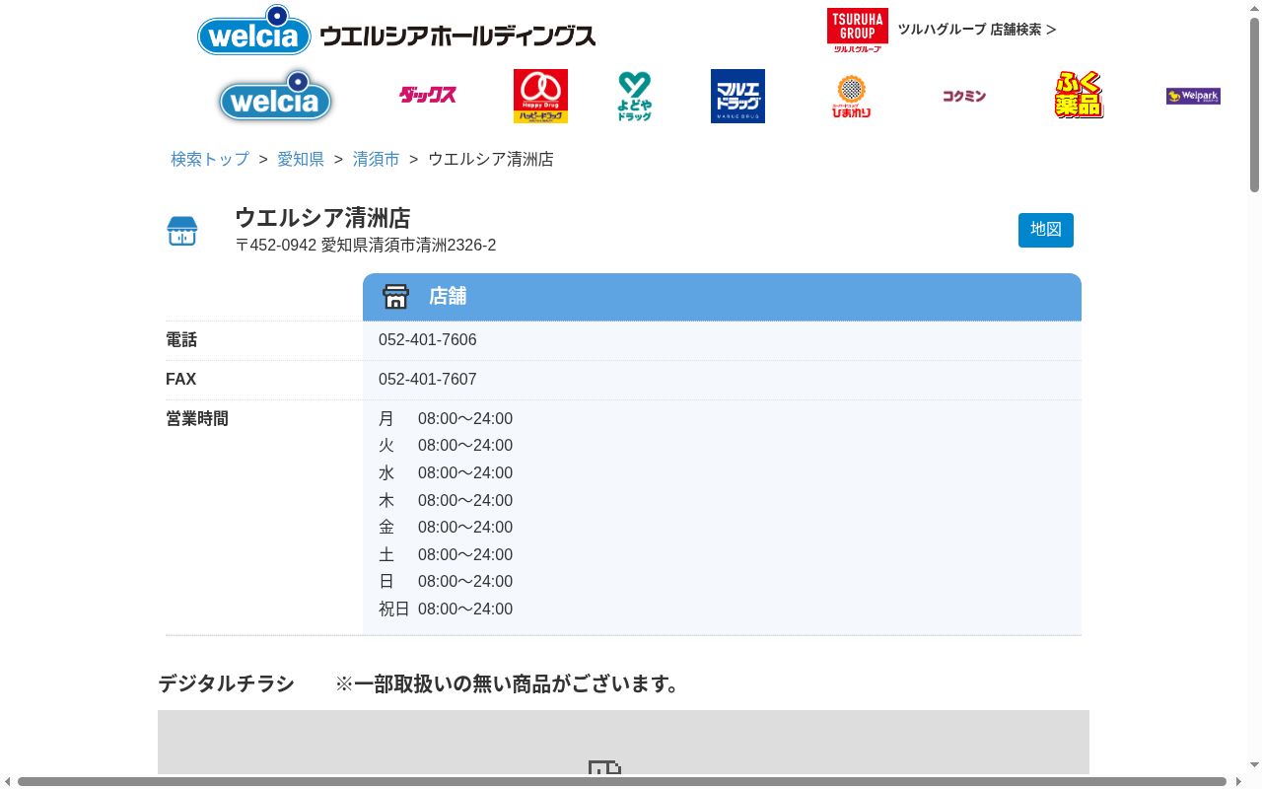This screenshot has height=789, width=1262.
Task: Click the 祝日 08:00～24:00 hours row
Action: pos(446,610)
